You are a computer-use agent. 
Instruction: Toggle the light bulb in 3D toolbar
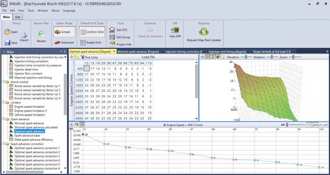coord(223,57)
